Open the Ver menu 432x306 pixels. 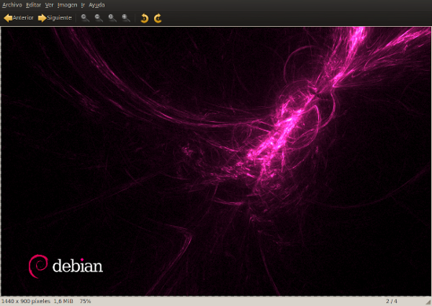(x=49, y=5)
